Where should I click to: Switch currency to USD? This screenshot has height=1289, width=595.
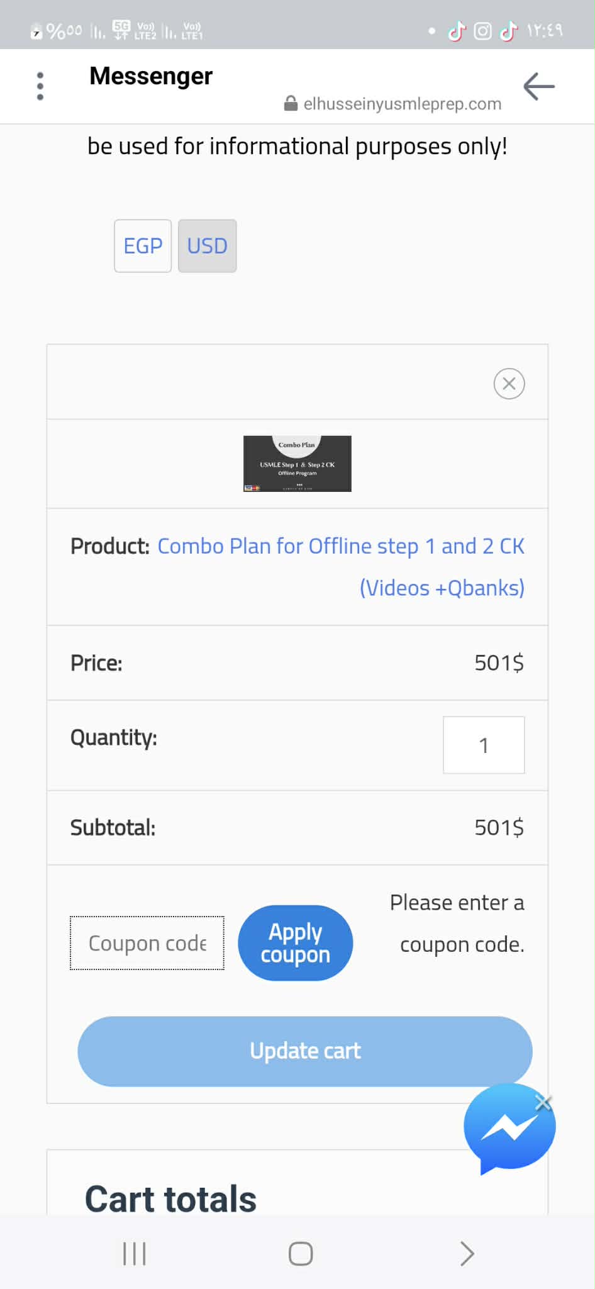[207, 246]
